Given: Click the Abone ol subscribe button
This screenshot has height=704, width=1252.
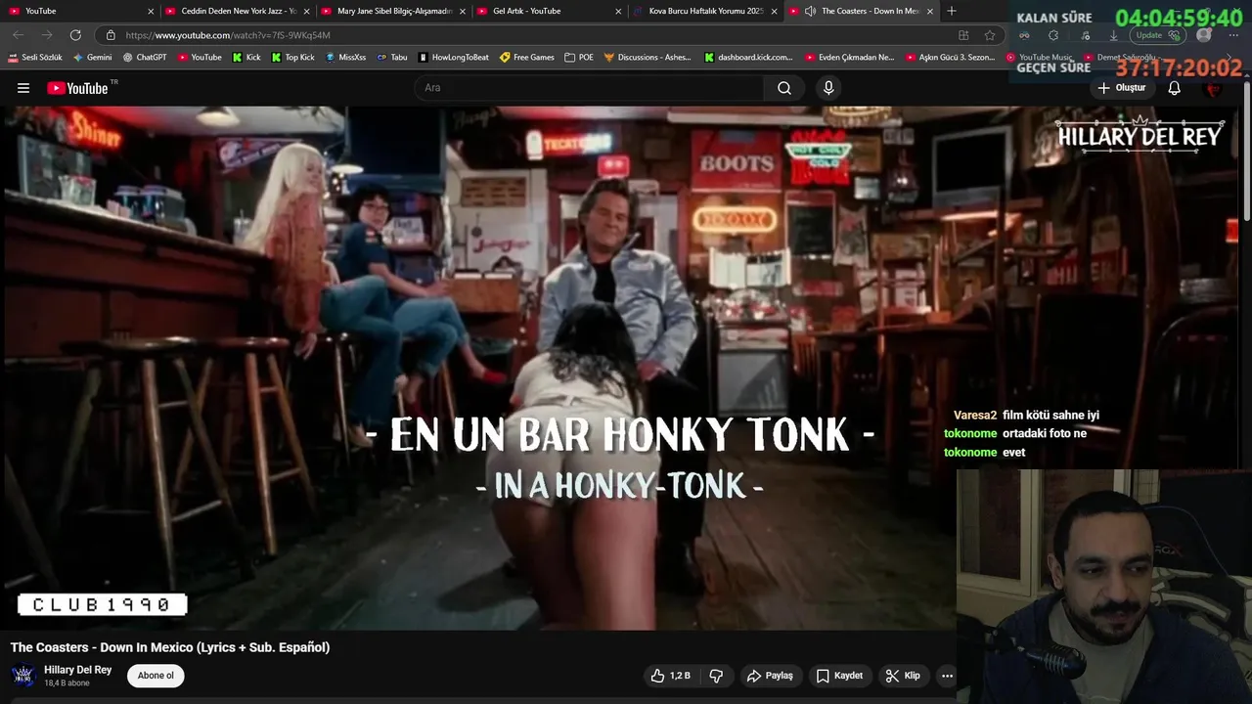Looking at the screenshot, I should click(x=156, y=676).
